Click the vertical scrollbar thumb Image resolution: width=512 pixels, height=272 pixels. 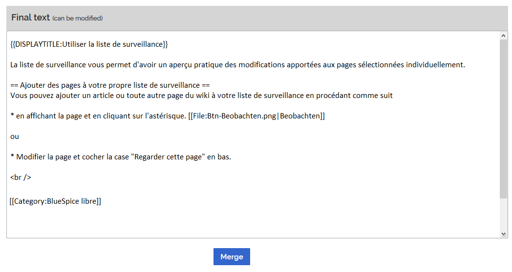point(503,119)
